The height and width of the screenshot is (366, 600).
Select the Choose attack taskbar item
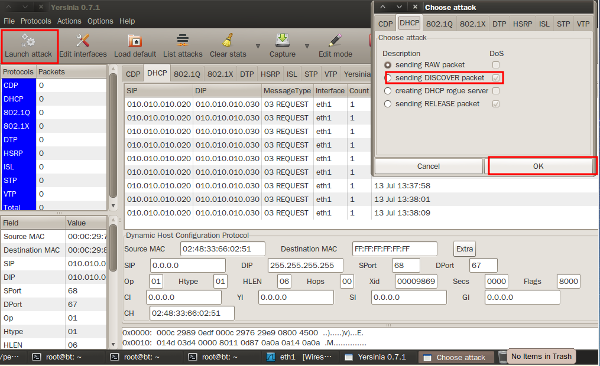[455, 357]
